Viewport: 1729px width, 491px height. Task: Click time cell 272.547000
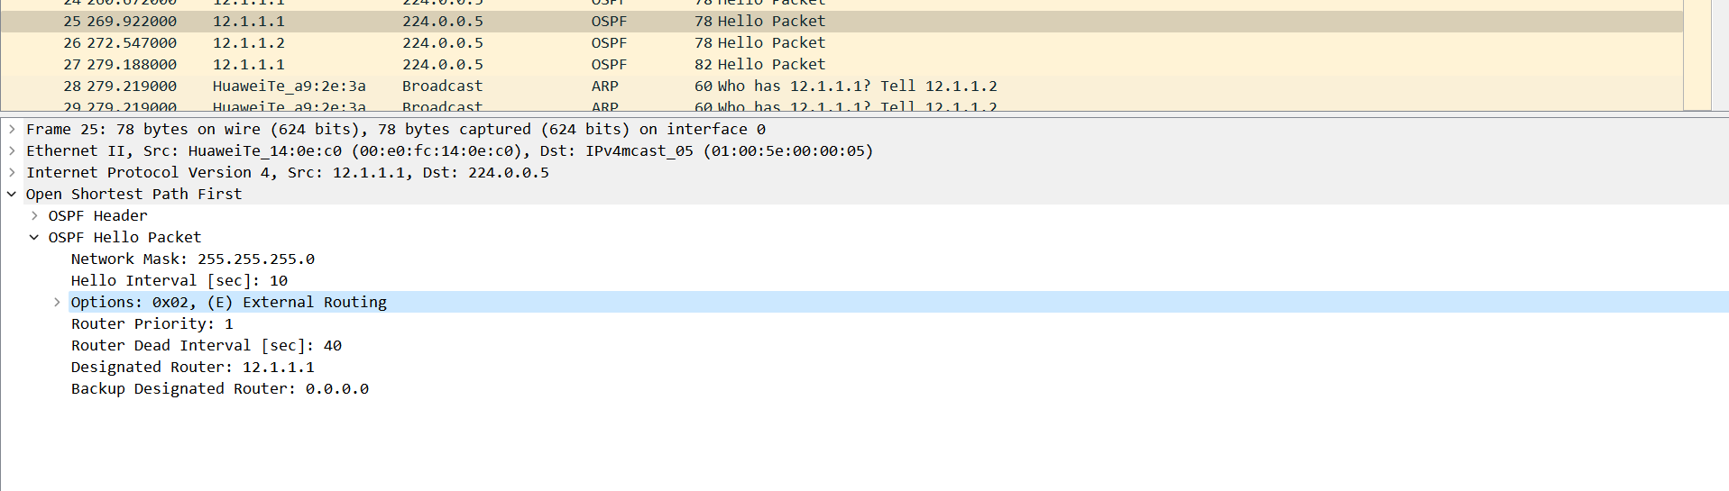132,43
